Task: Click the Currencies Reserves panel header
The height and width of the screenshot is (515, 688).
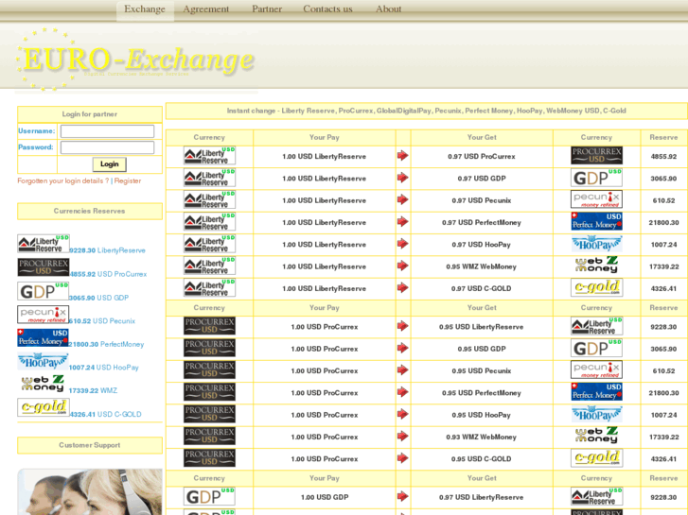Action: click(90, 212)
